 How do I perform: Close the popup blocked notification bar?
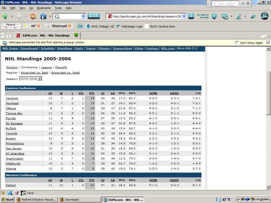pyautogui.click(x=268, y=43)
